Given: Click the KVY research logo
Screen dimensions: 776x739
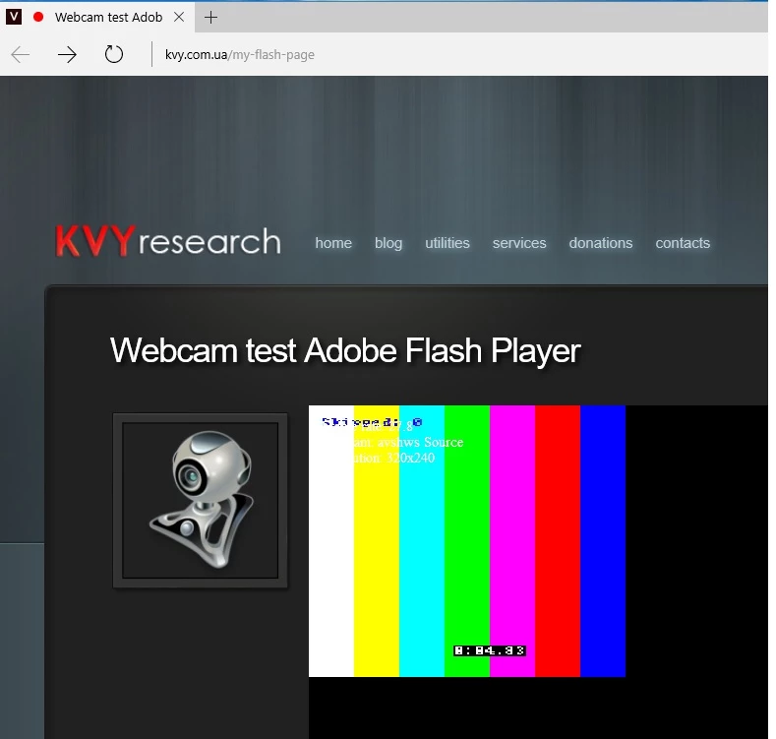Looking at the screenshot, I should click(168, 241).
